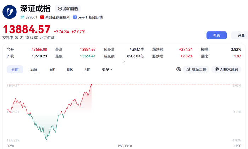The height and width of the screenshot is (149, 248).
Task: Expand the quote details chevron
Action: click(124, 62)
